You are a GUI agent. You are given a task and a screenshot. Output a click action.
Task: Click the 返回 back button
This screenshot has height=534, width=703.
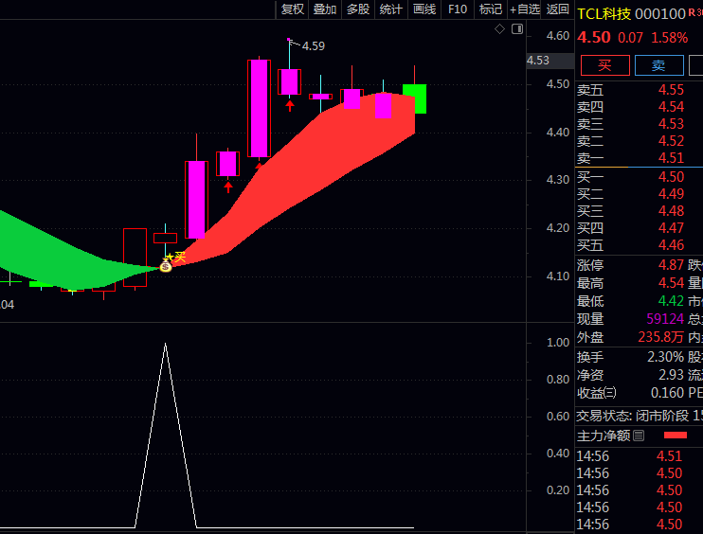click(x=558, y=9)
